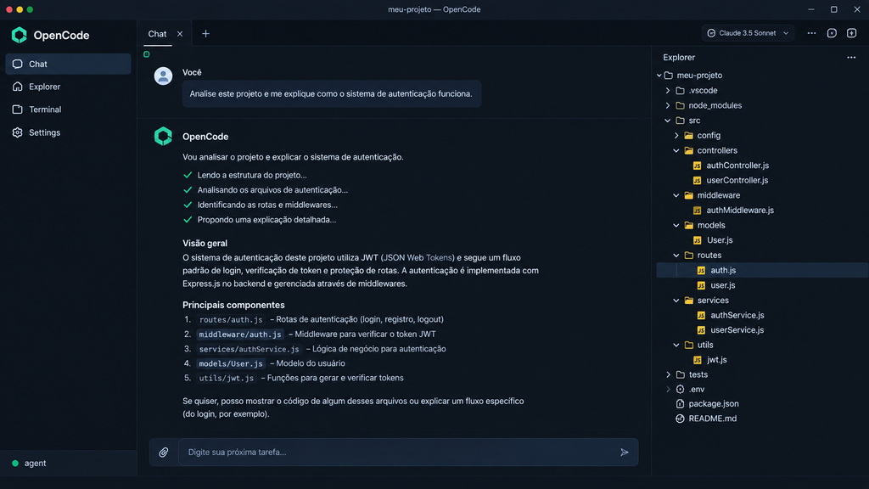Click the panel icon next to top three-dot menu

(x=832, y=33)
